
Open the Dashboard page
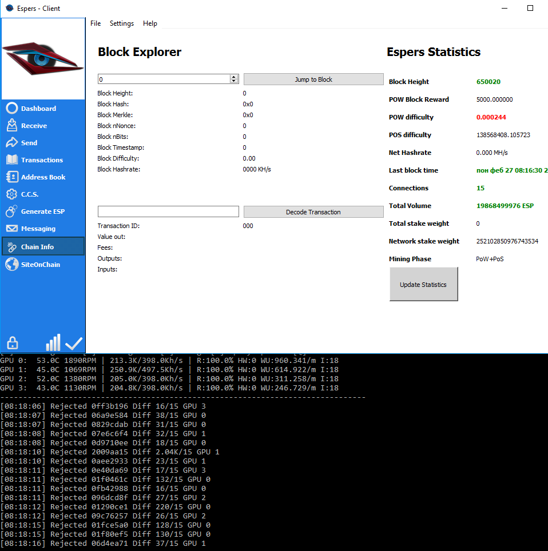click(43, 108)
